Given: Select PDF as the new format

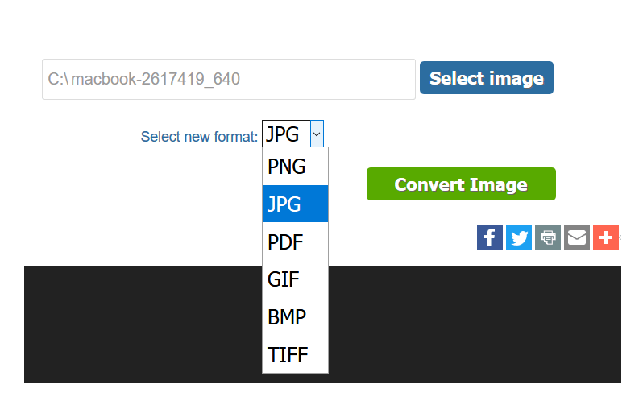Looking at the screenshot, I should (x=295, y=242).
